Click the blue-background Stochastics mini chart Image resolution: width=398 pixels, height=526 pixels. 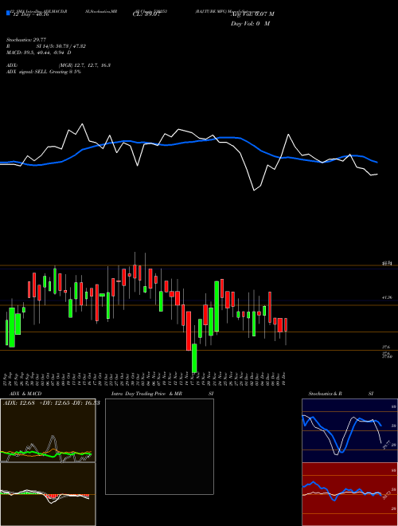[349, 430]
